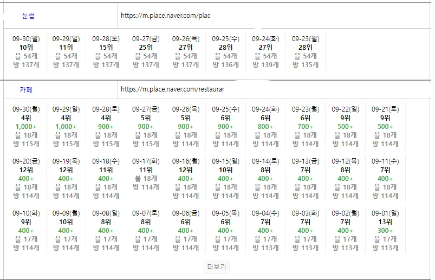Select the 09-01(일) cell ranked 13위
The height and width of the screenshot is (280, 435).
coord(385,231)
